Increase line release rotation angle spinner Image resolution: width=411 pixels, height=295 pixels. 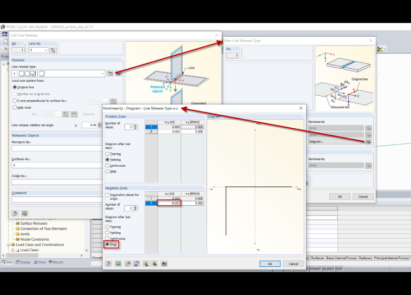(100, 124)
